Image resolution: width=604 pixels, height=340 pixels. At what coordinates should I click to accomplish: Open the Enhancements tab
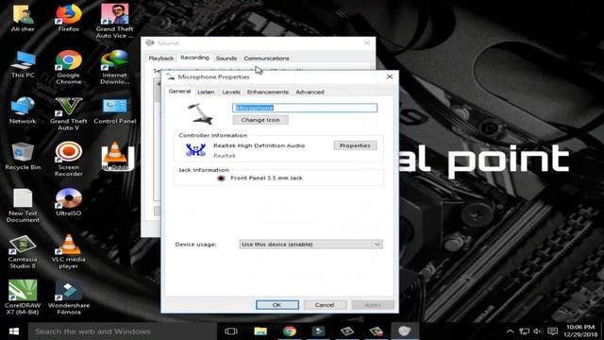[x=268, y=92]
